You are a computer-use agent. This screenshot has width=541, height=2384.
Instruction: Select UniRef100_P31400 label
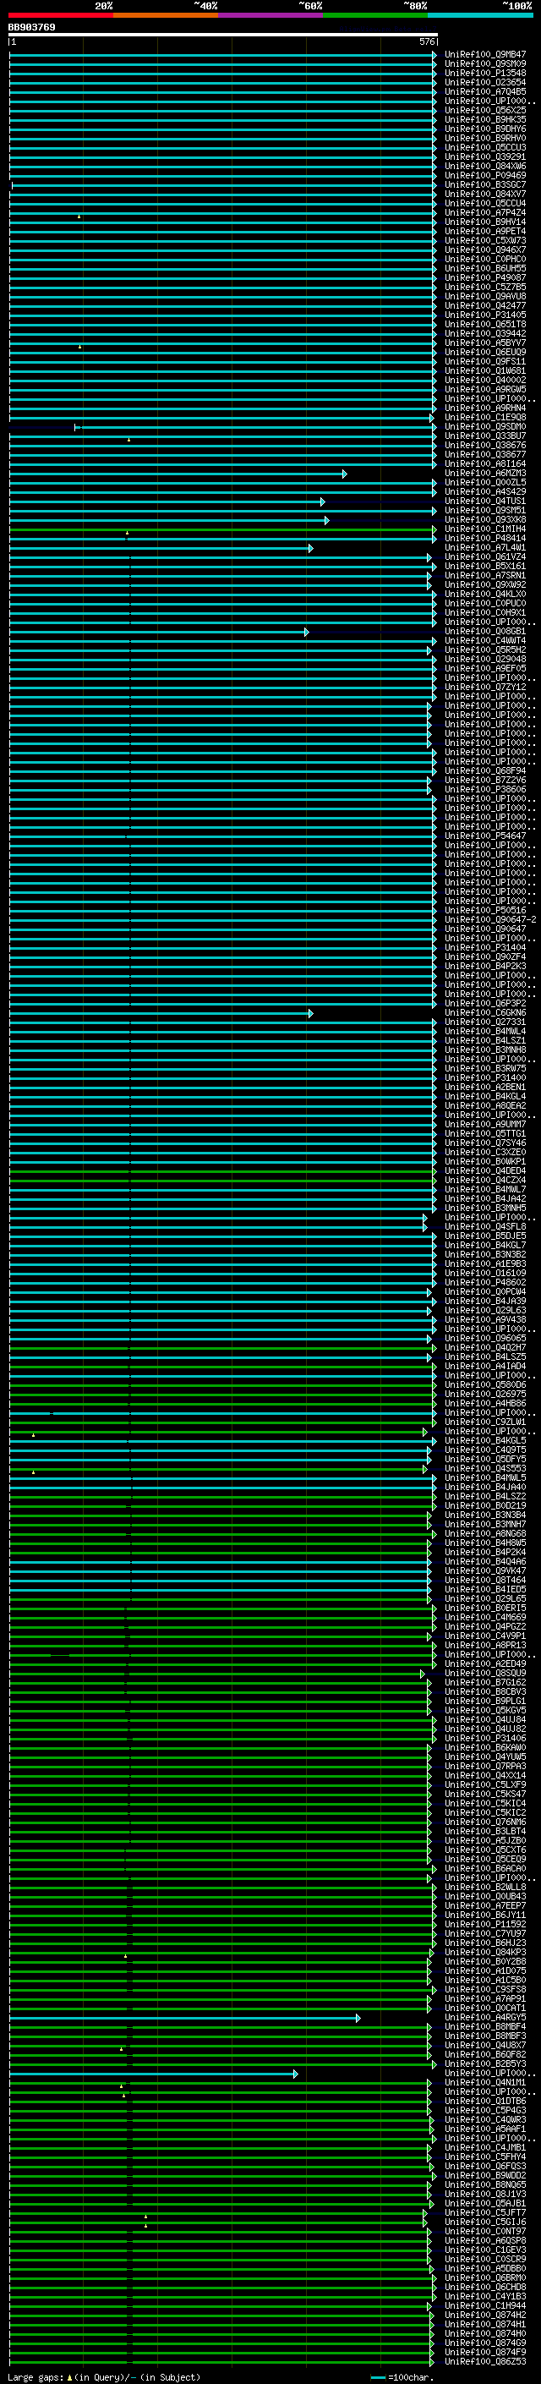485,1077
